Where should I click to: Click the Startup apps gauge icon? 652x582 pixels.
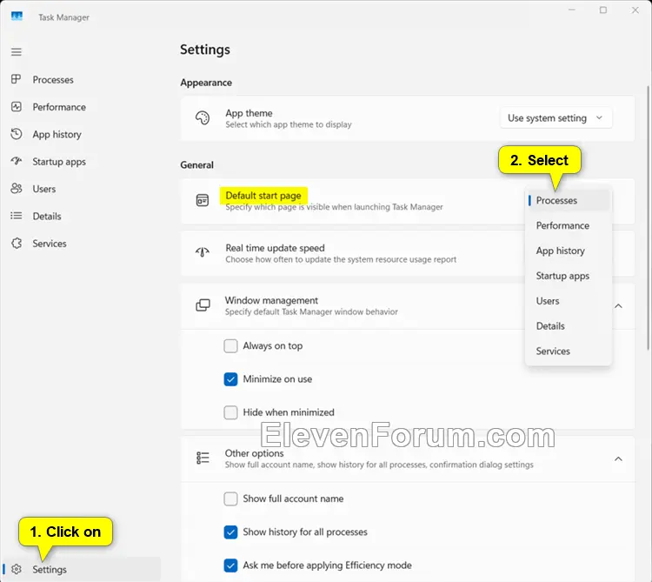coord(17,161)
